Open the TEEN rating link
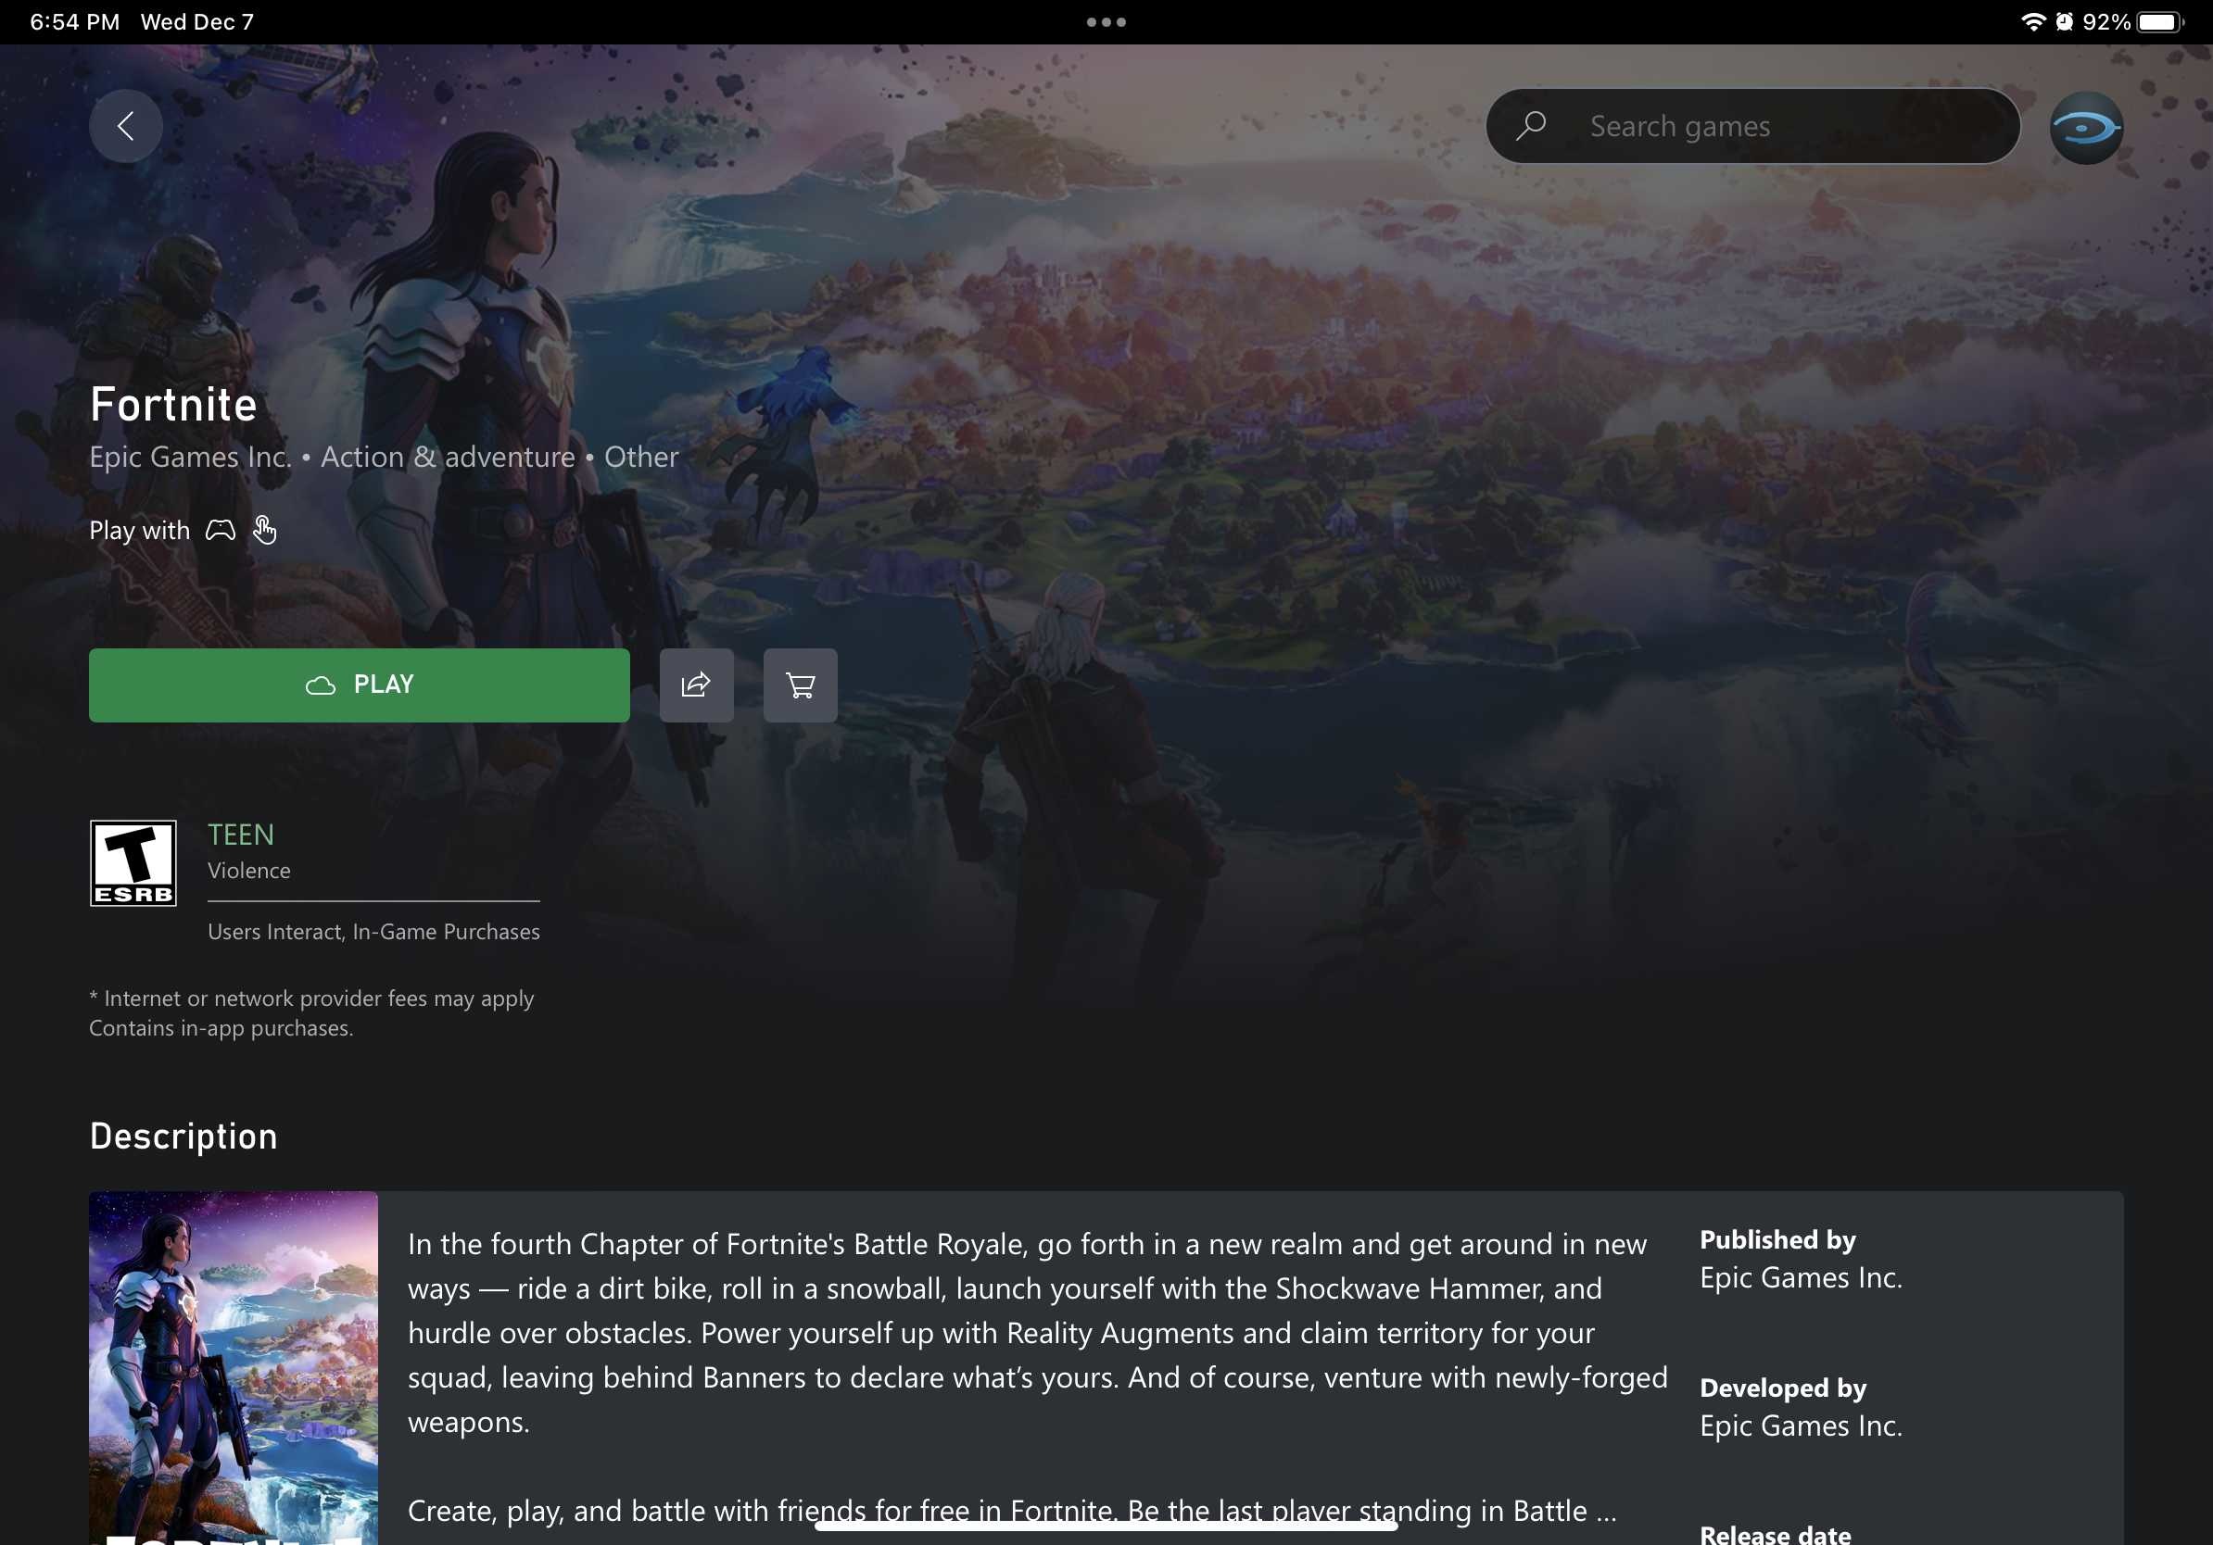This screenshot has width=2213, height=1545. 241,835
